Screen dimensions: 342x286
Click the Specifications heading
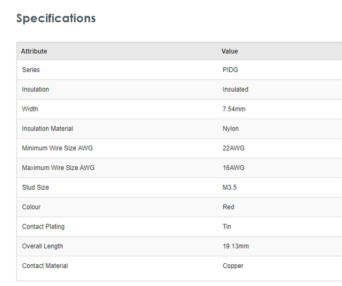coord(56,18)
